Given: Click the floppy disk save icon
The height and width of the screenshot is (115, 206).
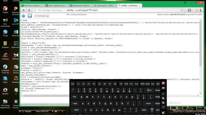Looking at the screenshot, I should point(30,16).
